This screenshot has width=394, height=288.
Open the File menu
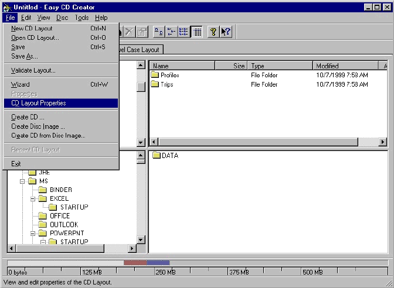[11, 18]
